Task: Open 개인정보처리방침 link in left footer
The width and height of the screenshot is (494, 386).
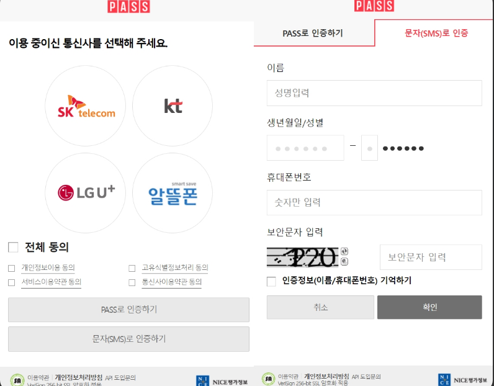Action: click(x=78, y=377)
